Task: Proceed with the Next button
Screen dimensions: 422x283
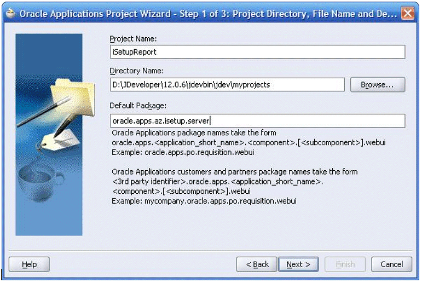Action: click(x=298, y=264)
